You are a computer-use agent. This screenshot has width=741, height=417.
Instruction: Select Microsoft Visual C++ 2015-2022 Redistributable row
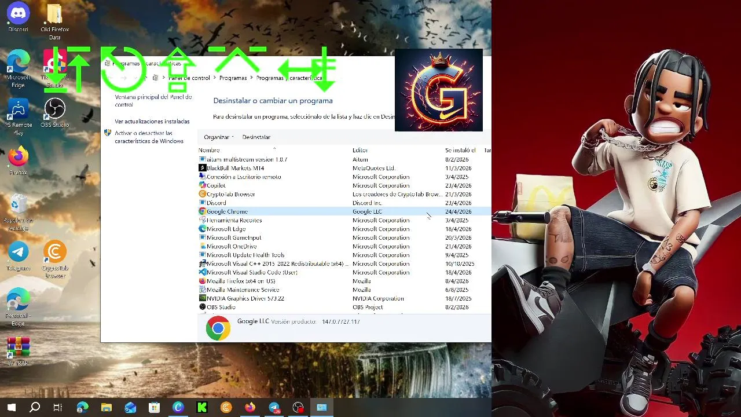tap(344, 264)
